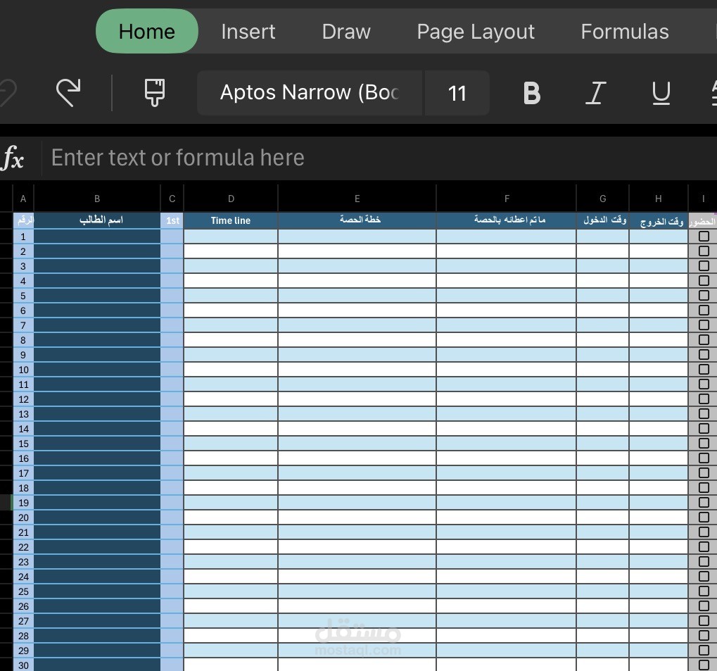
Task: Check the attendance box in row 27
Action: [x=704, y=620]
